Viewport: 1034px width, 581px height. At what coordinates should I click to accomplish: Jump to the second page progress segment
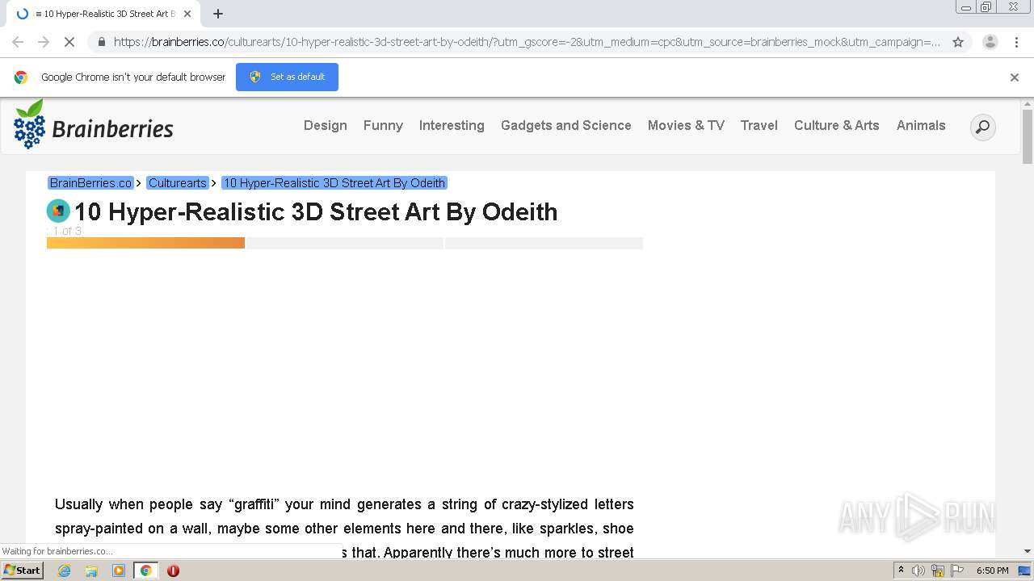[x=345, y=243]
